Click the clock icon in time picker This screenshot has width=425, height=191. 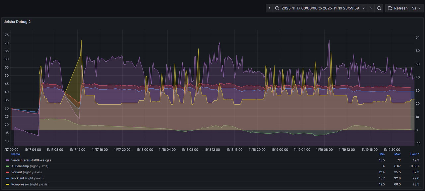(277, 8)
